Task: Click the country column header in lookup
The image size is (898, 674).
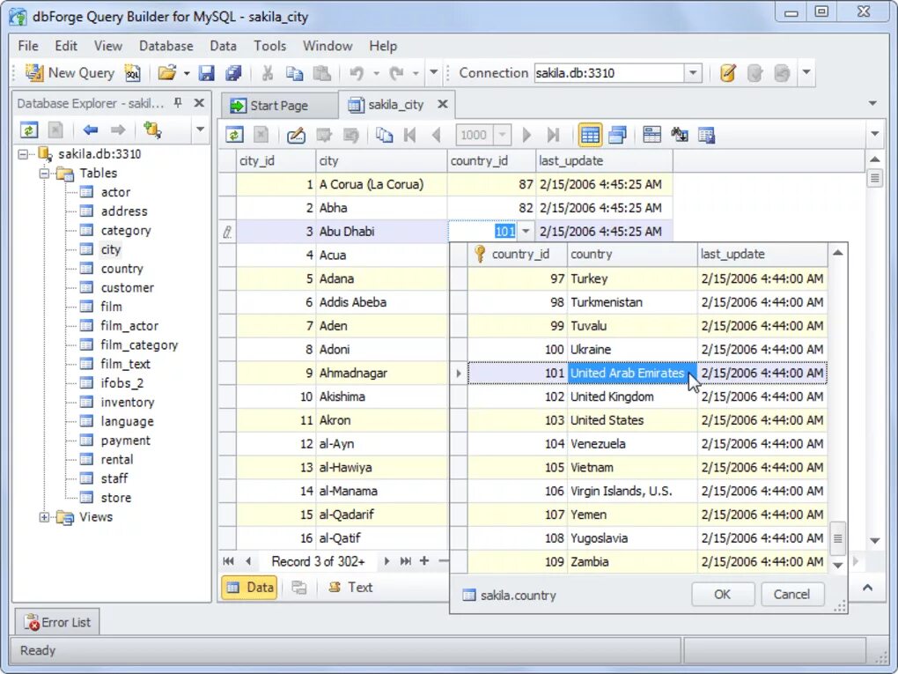Action: (x=632, y=255)
